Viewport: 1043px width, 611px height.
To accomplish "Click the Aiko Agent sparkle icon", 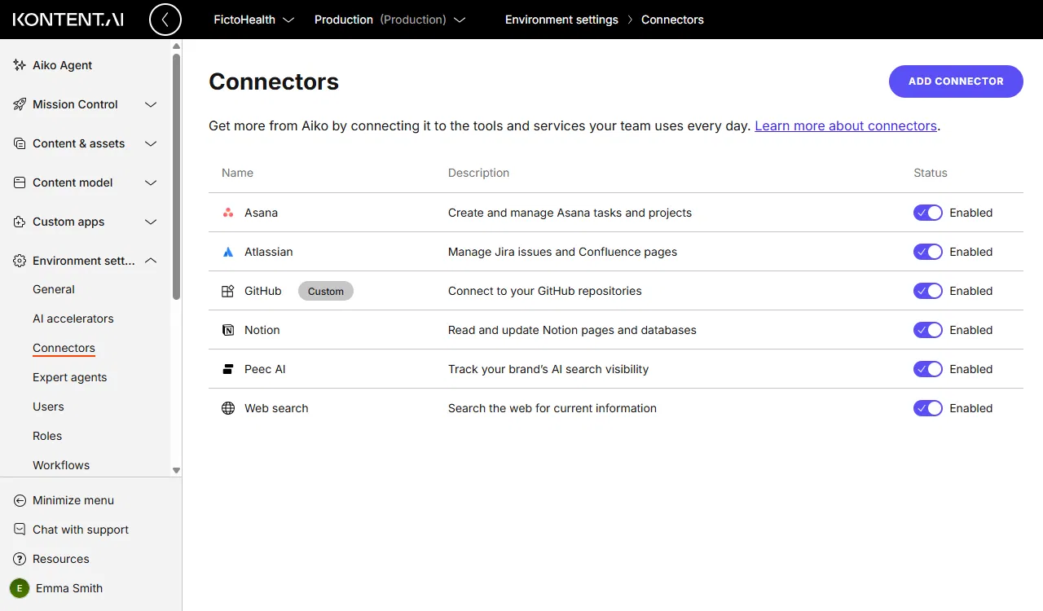I will [20, 65].
